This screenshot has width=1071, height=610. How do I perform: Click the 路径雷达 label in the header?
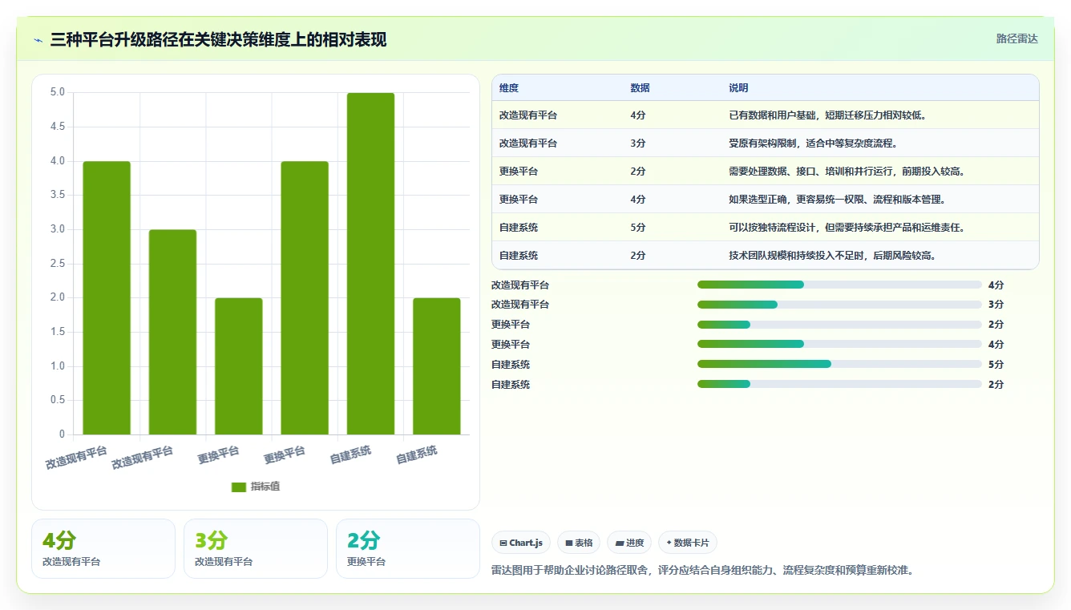click(x=1017, y=38)
